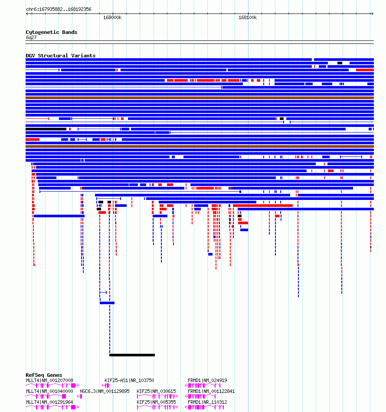Open the FRMD1|NM_024919 gene label
The height and width of the screenshot is (412, 386).
[x=207, y=380]
